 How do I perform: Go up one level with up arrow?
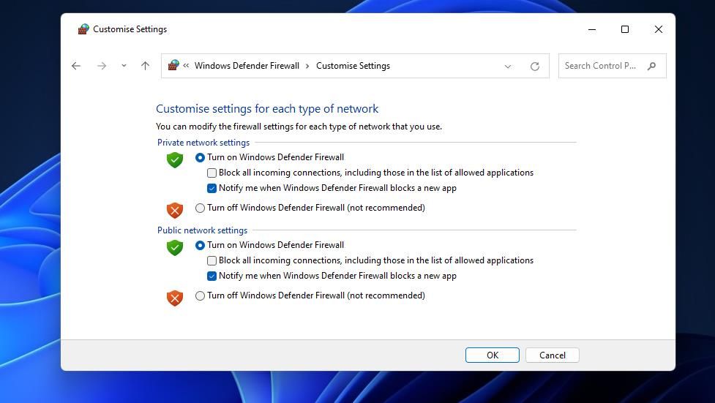145,66
